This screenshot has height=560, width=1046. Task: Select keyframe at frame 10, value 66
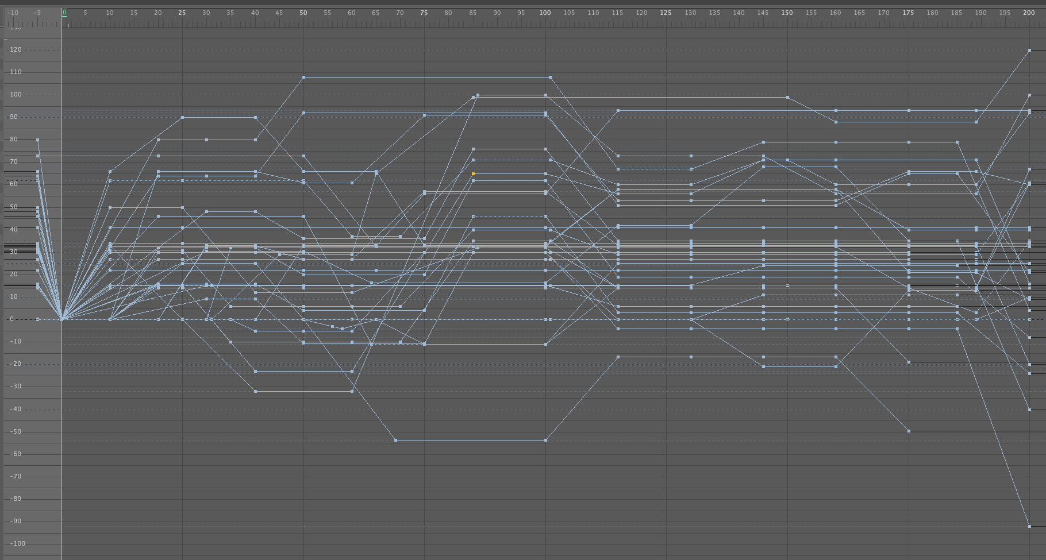coord(110,171)
